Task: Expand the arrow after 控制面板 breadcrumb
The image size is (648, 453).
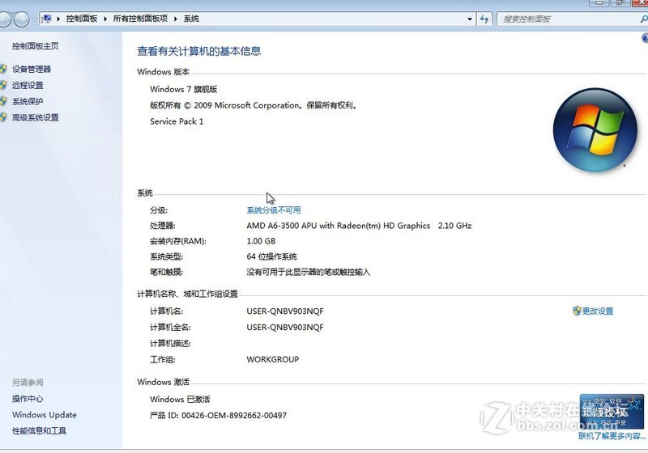Action: click(x=106, y=19)
